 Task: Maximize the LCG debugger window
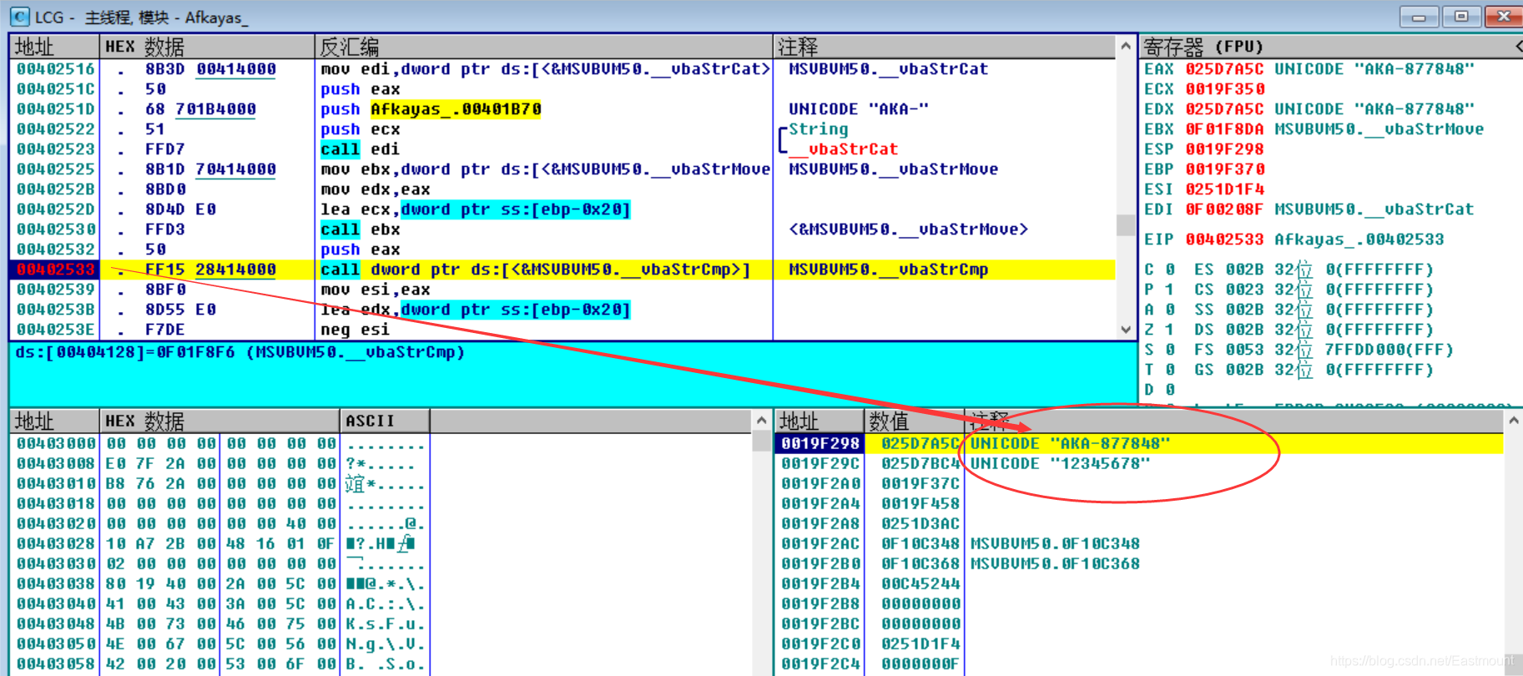pyautogui.click(x=1461, y=16)
